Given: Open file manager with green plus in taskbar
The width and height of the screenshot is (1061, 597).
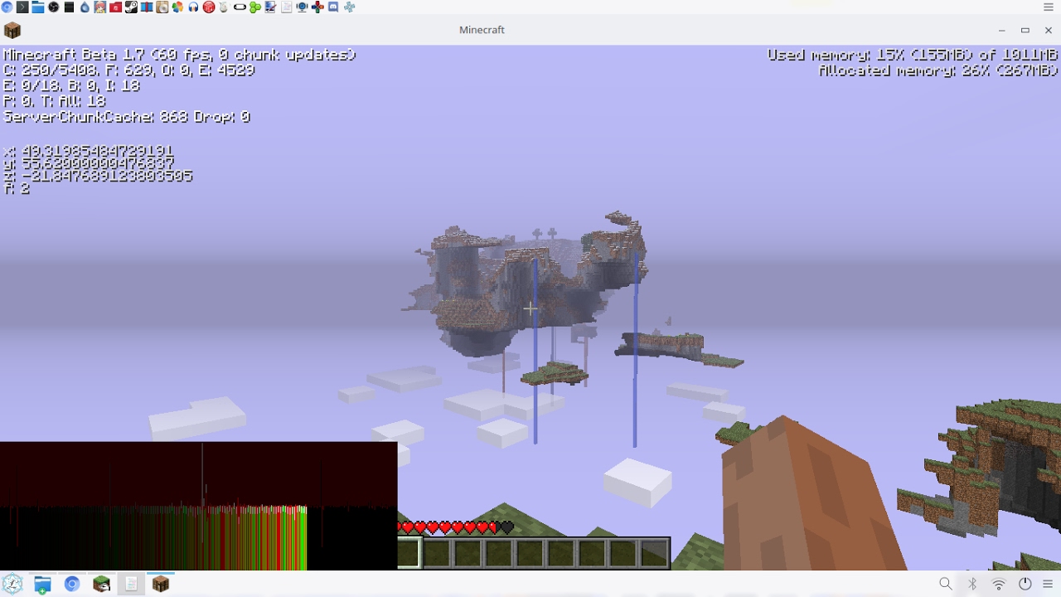Looking at the screenshot, I should pos(42,584).
